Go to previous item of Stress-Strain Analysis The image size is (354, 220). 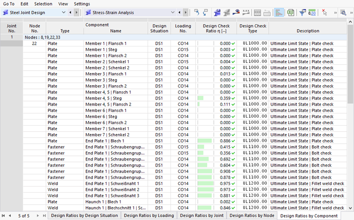(179, 13)
